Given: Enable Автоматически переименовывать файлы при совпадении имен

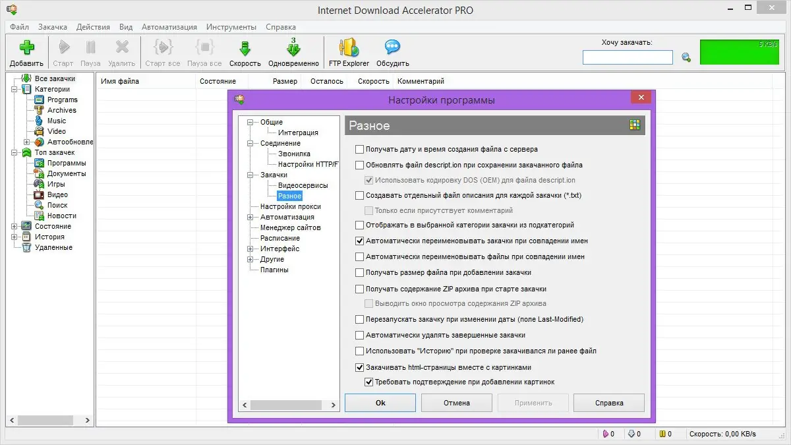Looking at the screenshot, I should (359, 256).
